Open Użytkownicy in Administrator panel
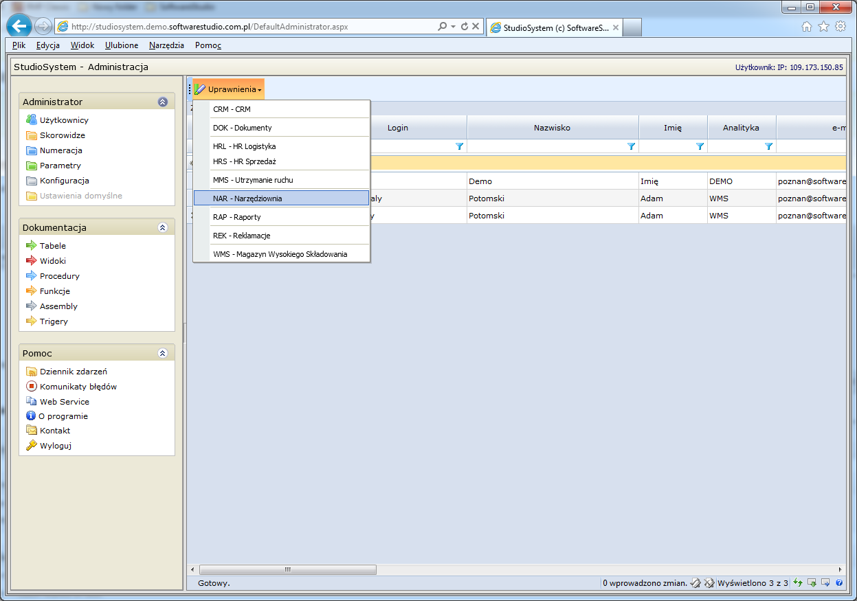Screen dimensions: 857x601 pos(57,120)
